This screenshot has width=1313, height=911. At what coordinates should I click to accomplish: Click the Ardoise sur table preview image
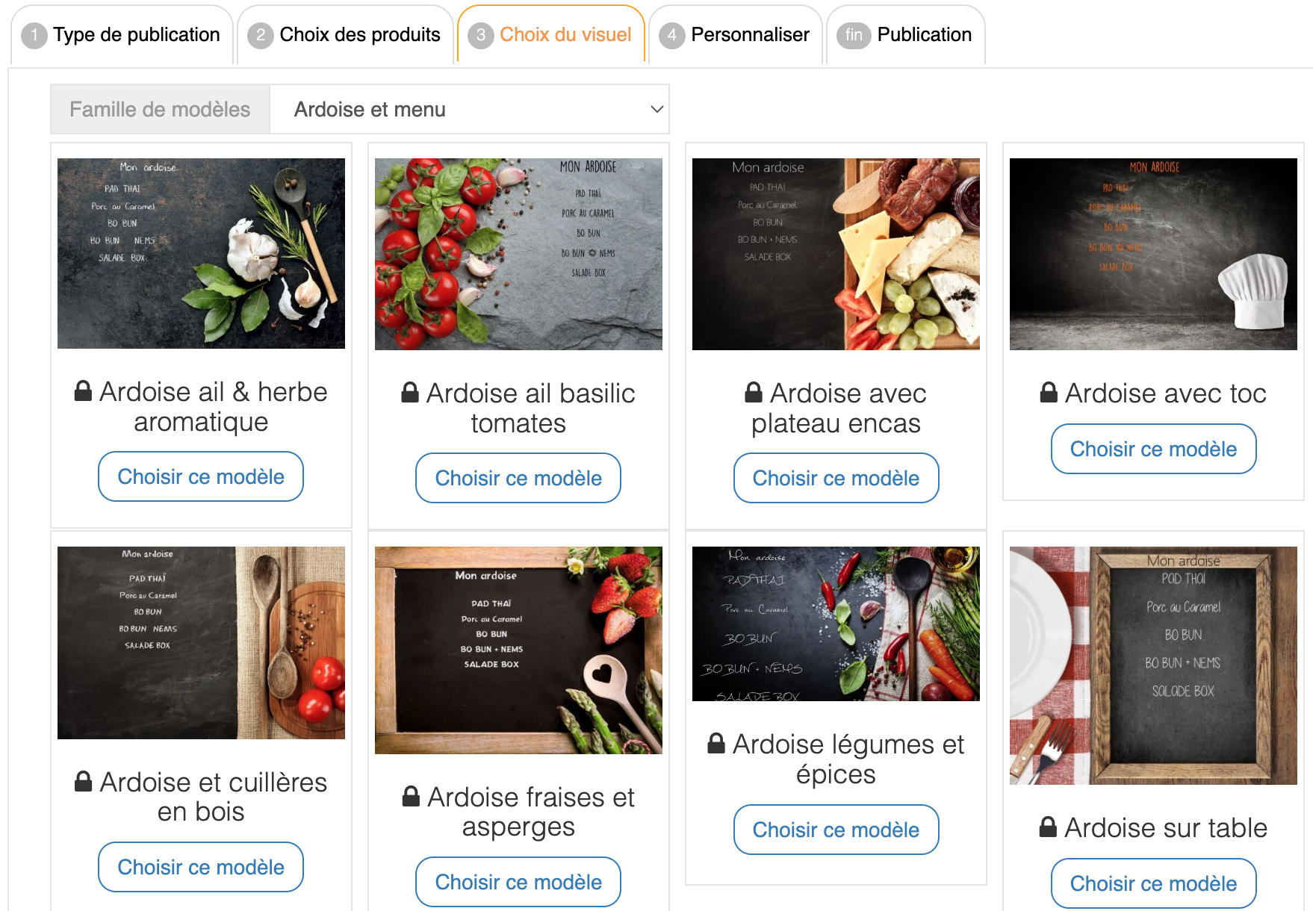(1153, 665)
